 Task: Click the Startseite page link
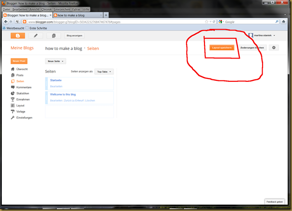point(56,80)
